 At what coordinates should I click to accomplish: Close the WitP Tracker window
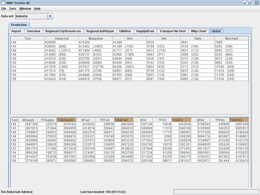pos(256,3)
